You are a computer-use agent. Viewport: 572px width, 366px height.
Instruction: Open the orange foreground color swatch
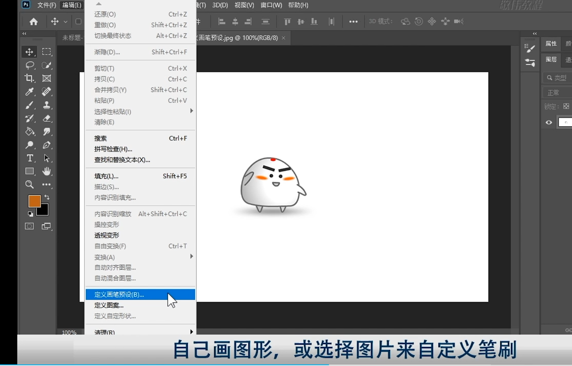pos(34,201)
